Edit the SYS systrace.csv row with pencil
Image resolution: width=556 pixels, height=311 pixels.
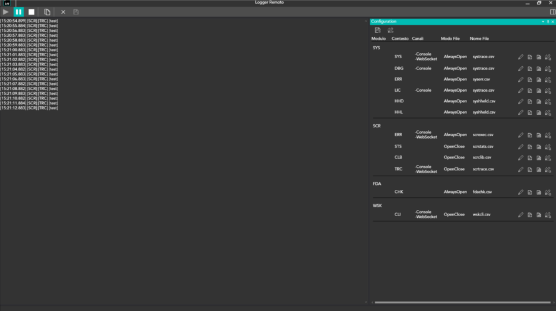point(521,57)
